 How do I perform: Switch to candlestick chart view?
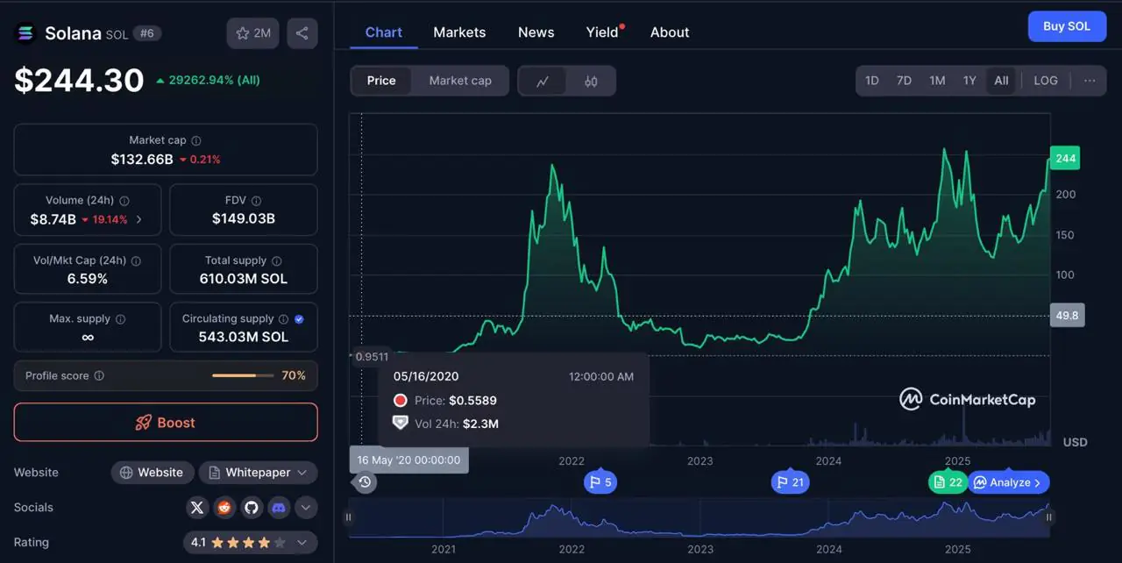point(591,81)
